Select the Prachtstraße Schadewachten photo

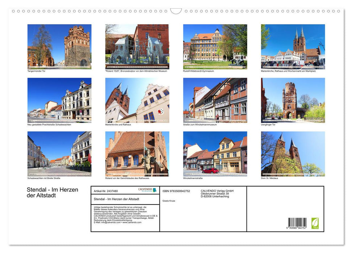pos(59,100)
